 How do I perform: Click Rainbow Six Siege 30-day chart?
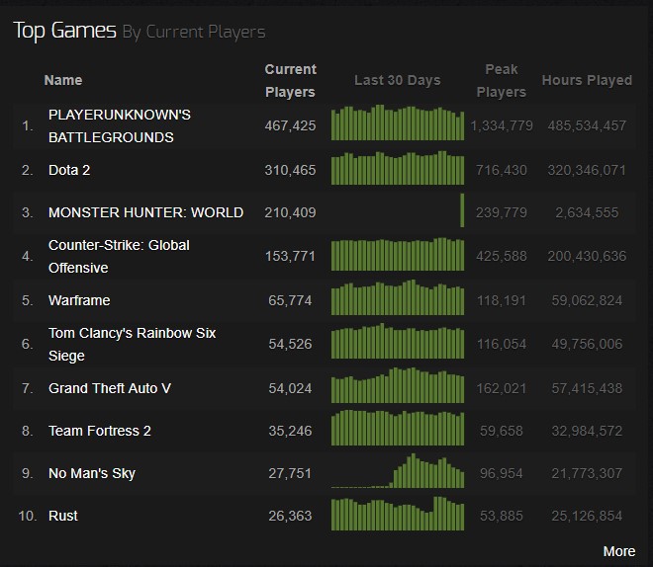point(398,341)
